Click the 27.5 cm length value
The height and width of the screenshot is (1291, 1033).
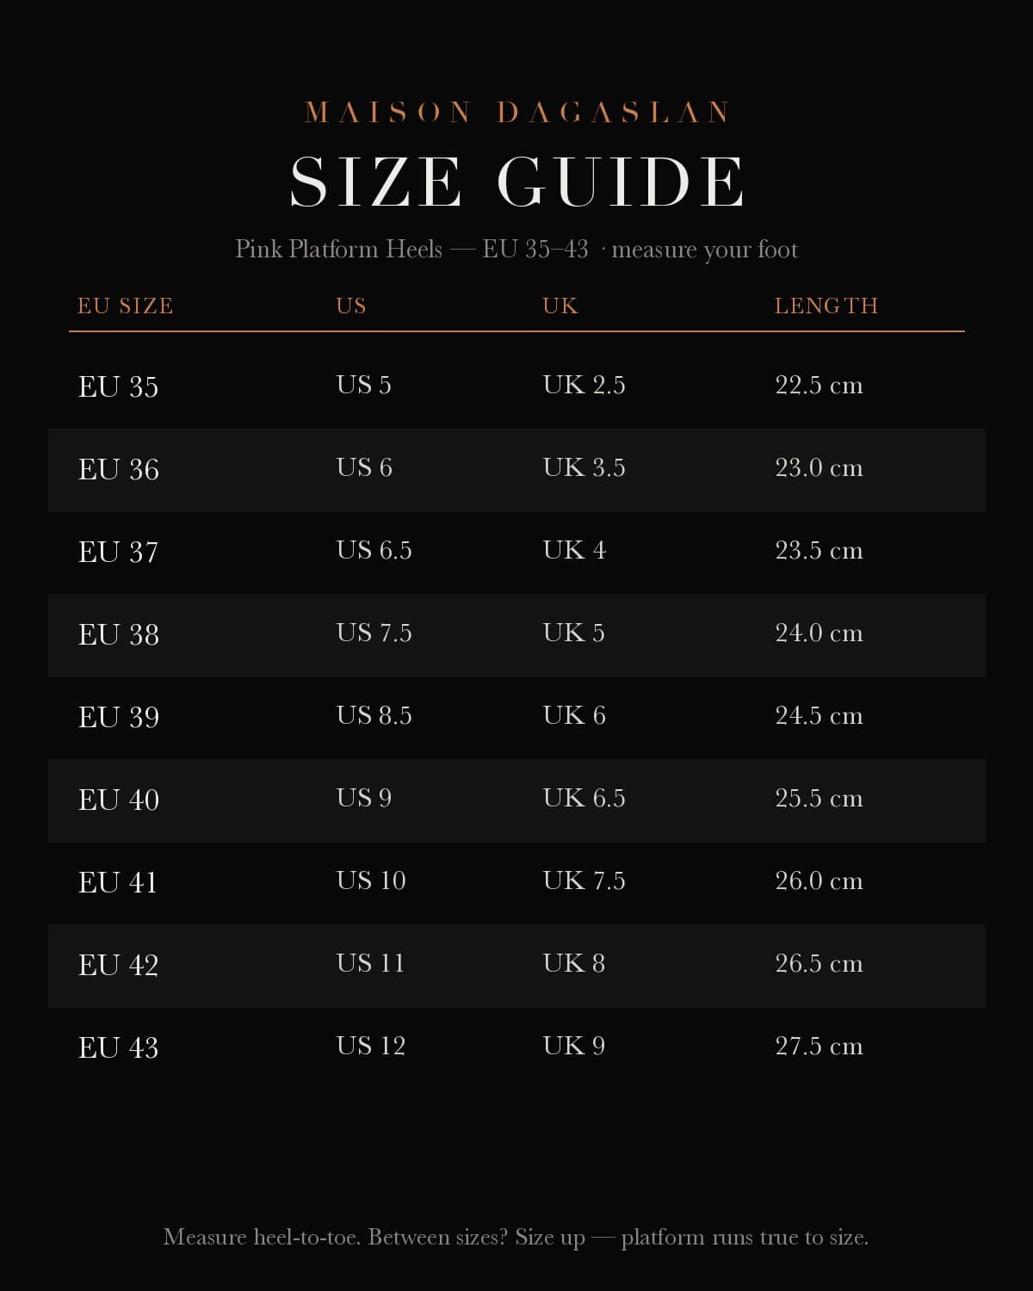coord(819,1046)
